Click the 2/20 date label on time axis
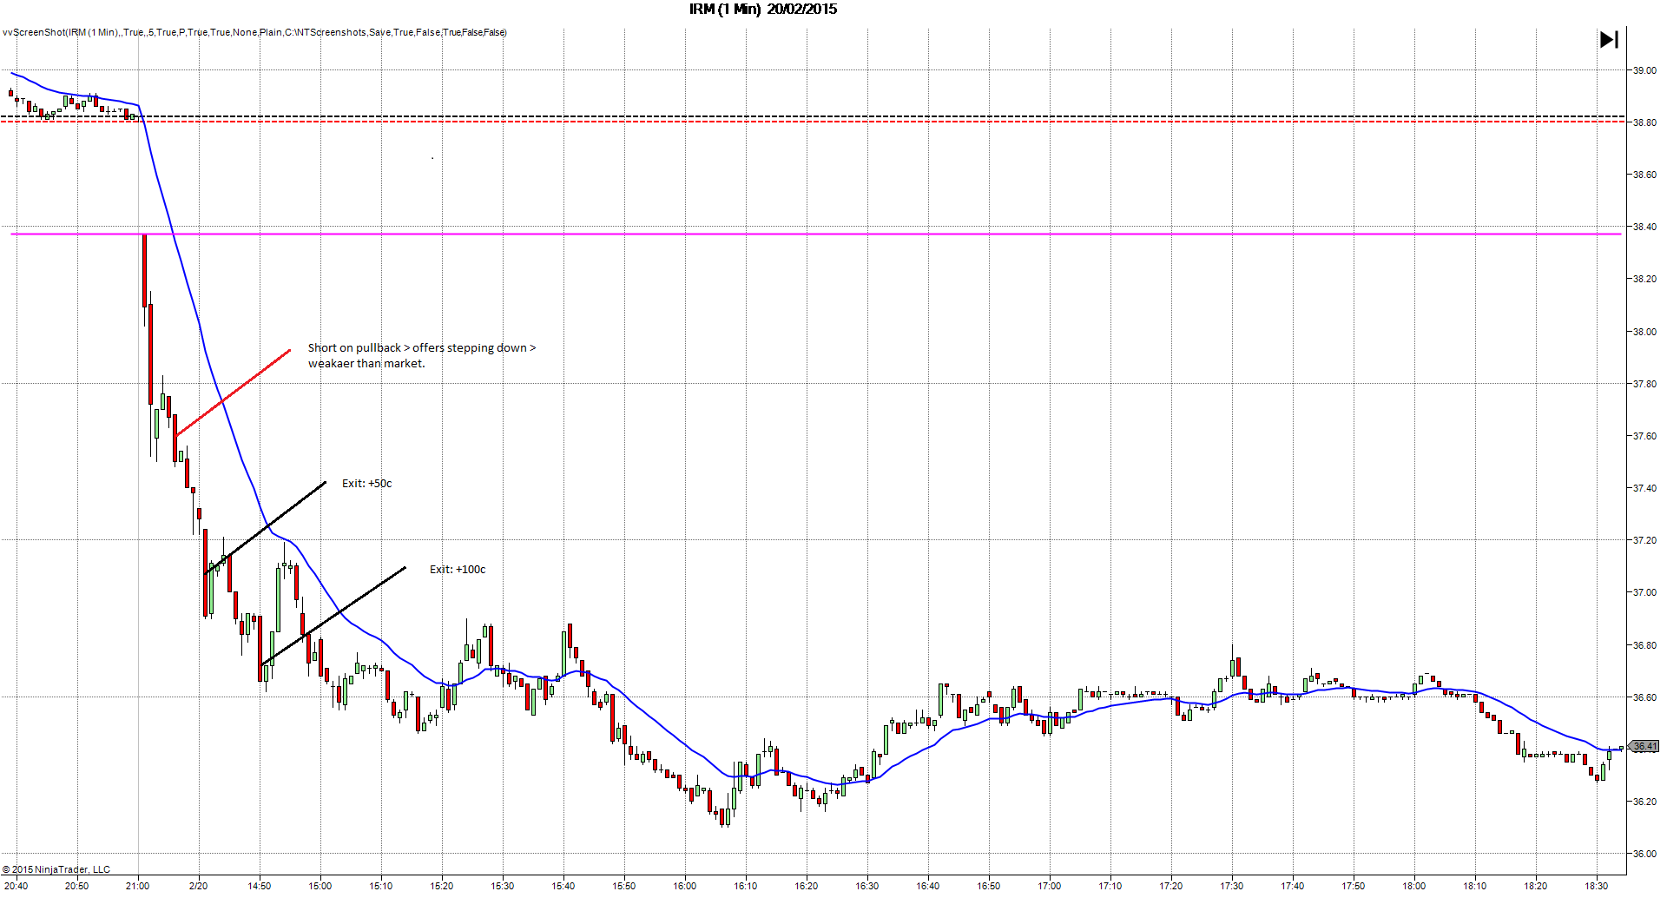The image size is (1667, 898). (198, 886)
